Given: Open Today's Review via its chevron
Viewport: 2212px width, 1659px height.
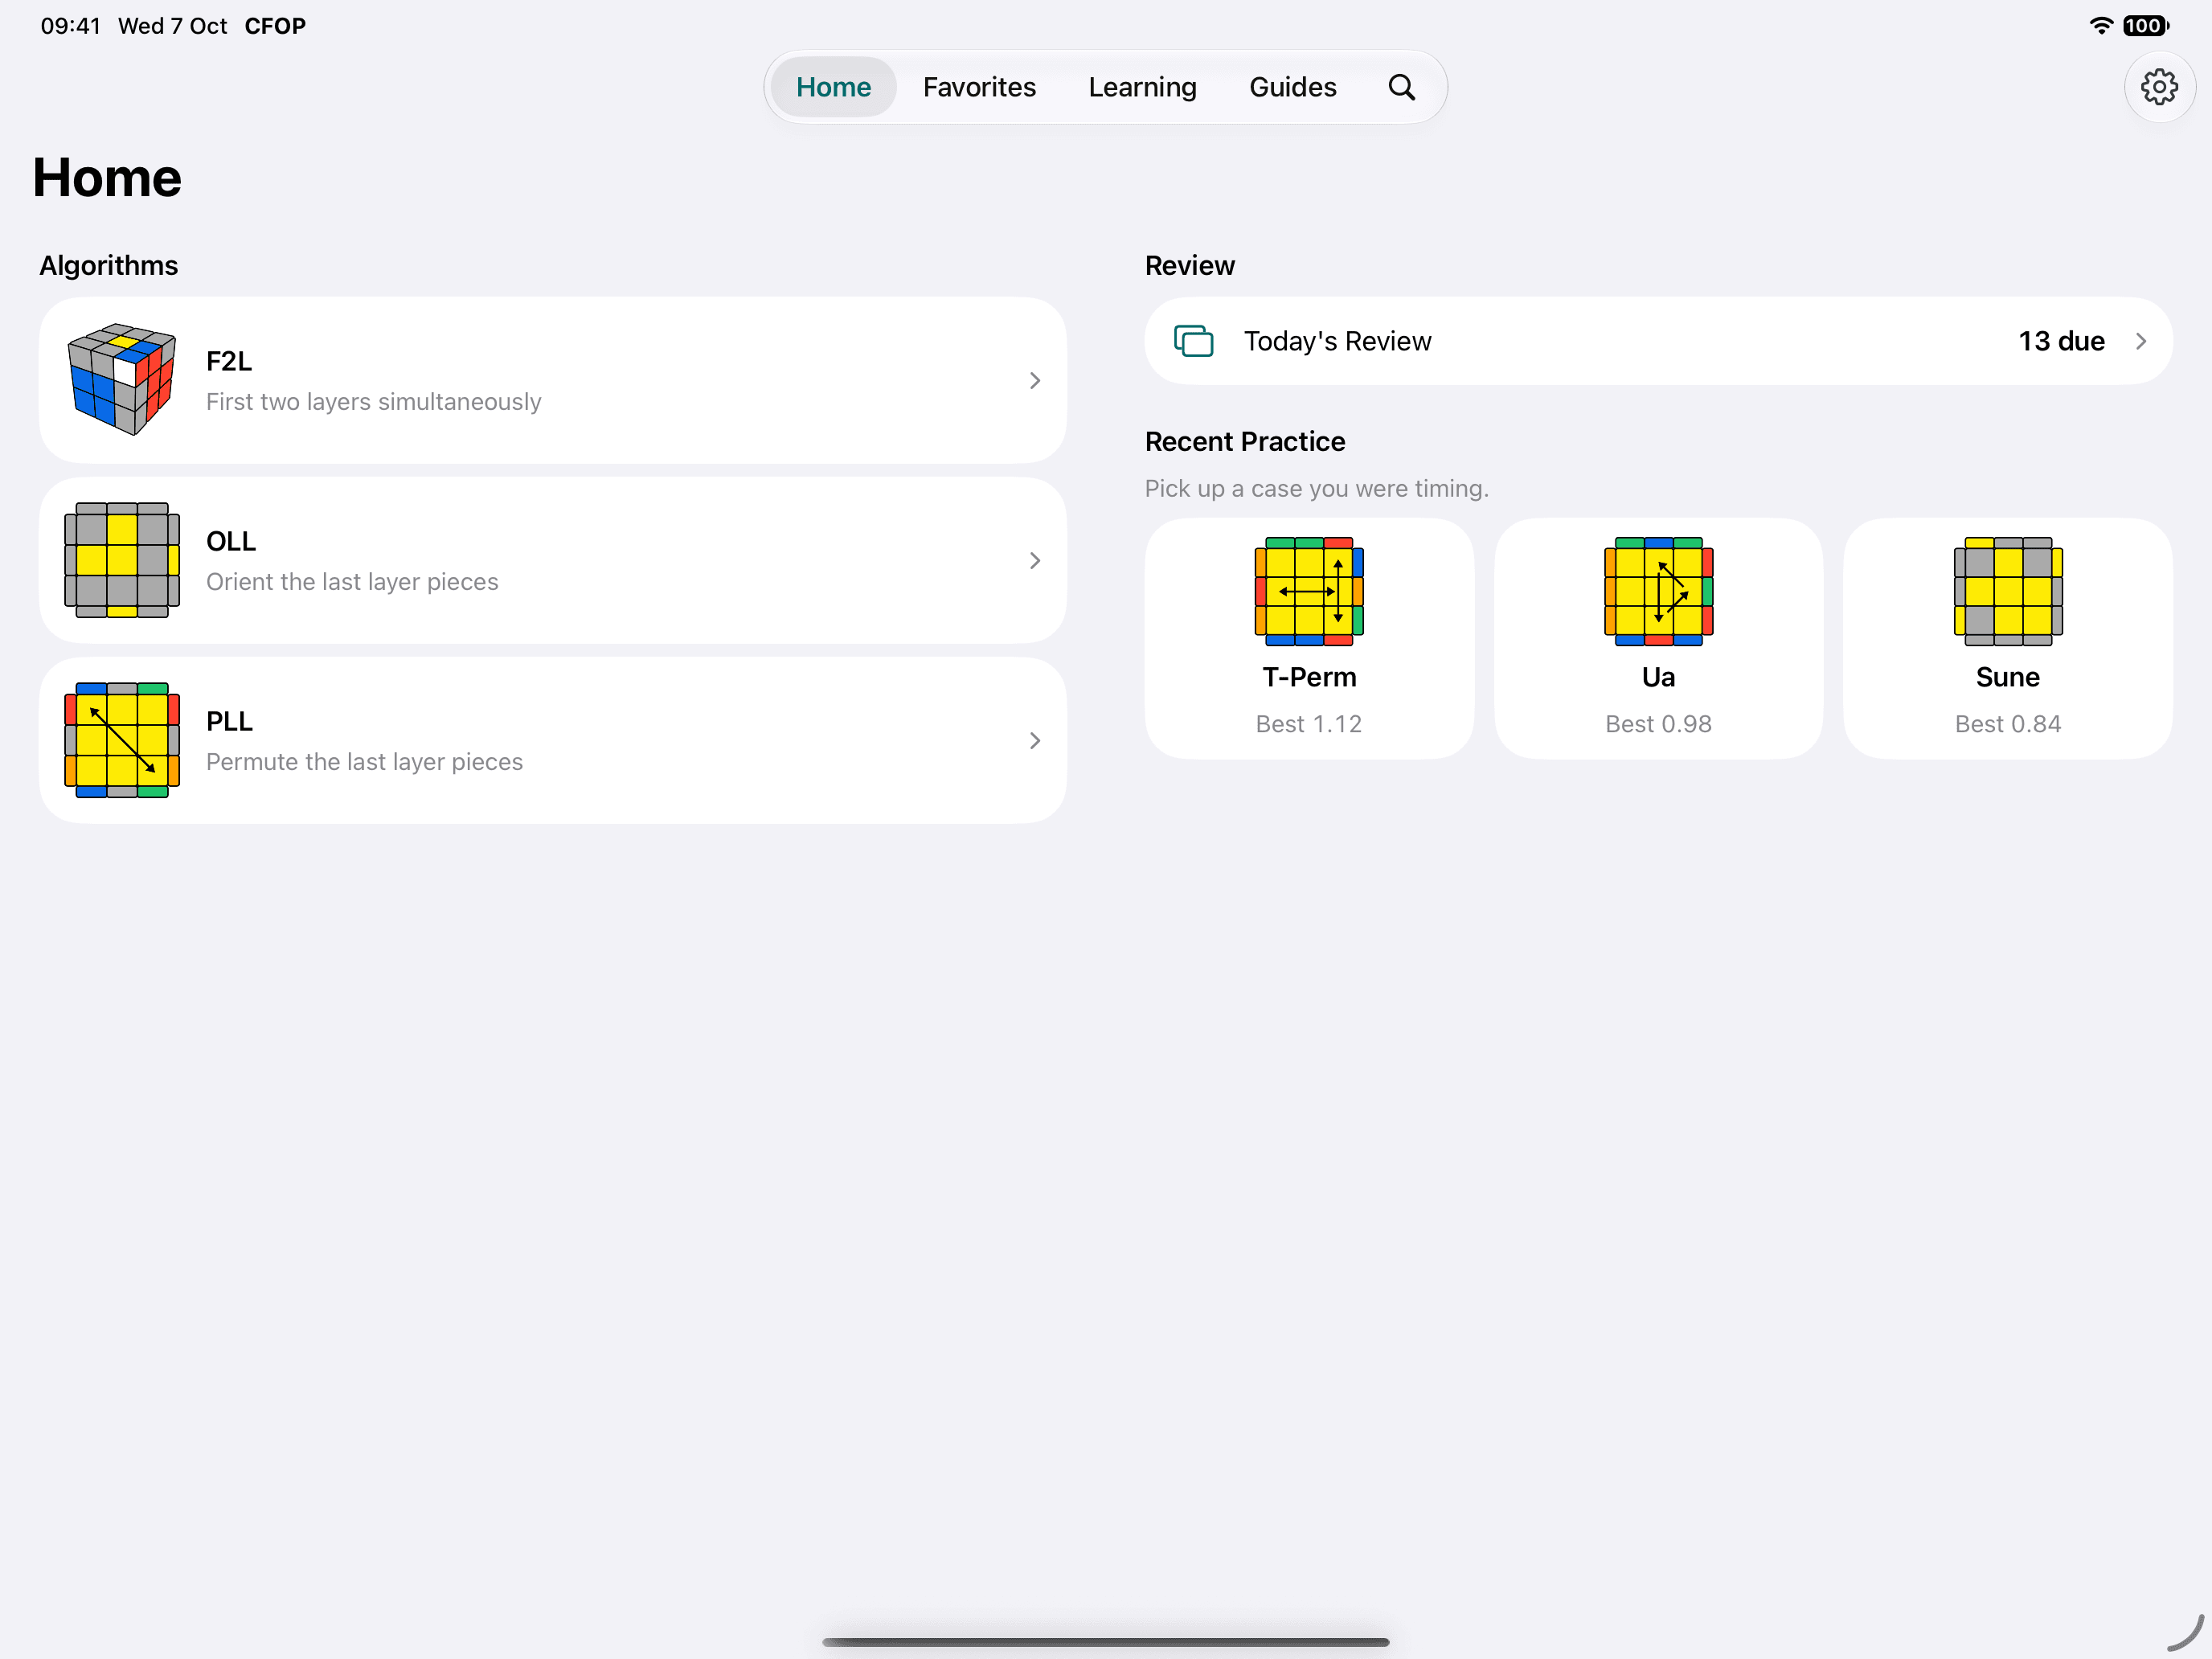Looking at the screenshot, I should 2140,341.
